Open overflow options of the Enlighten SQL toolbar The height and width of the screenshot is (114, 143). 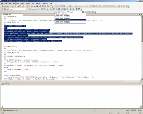95,12
